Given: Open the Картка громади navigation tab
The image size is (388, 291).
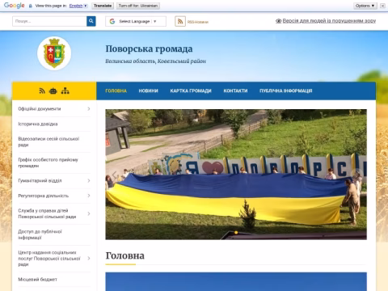Looking at the screenshot, I should coord(191,91).
